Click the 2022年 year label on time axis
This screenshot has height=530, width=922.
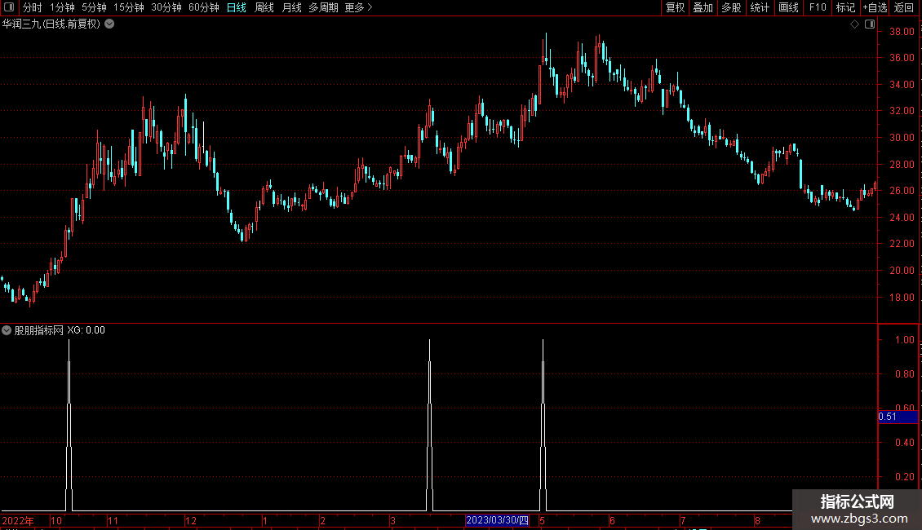pos(18,520)
